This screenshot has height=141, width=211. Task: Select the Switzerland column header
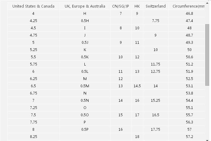point(155,6)
